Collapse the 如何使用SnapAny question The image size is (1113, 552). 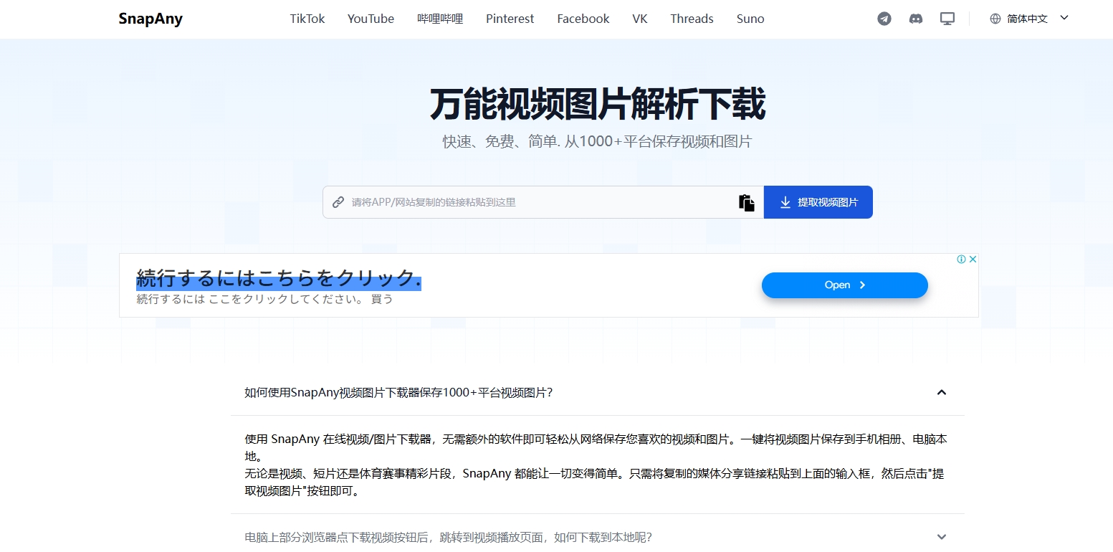pyautogui.click(x=597, y=392)
